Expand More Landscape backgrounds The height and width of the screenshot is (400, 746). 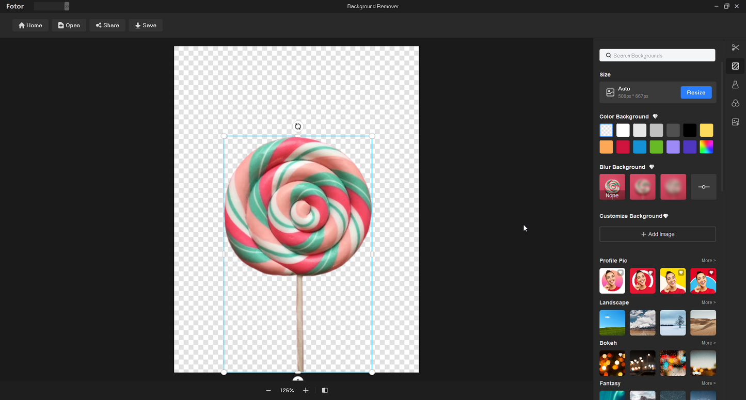[x=708, y=302]
